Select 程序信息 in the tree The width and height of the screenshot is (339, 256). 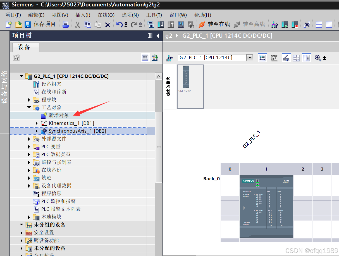[51, 193]
